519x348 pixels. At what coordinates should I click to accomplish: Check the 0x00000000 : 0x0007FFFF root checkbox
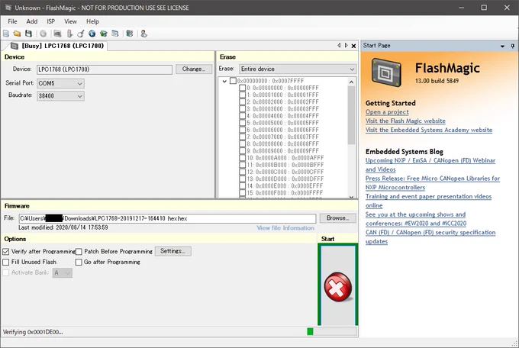point(233,80)
